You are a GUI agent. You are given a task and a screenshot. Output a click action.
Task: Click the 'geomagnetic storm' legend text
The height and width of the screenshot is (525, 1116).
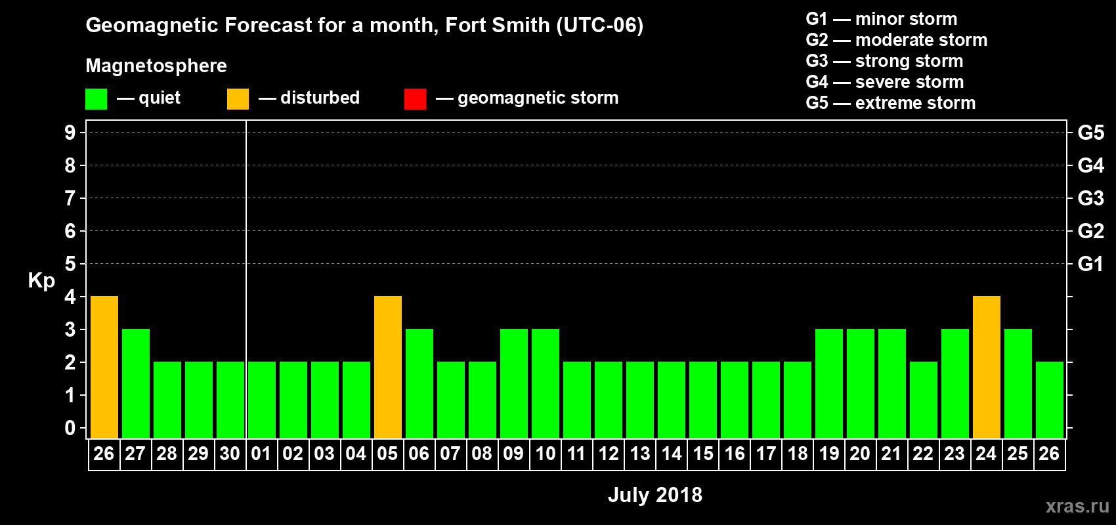coord(538,98)
